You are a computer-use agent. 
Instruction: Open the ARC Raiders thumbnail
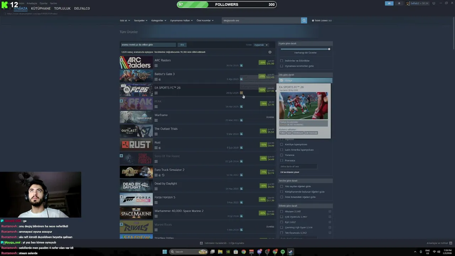point(136,63)
